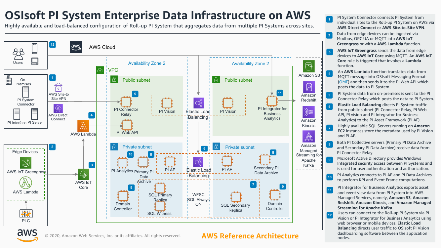This screenshot has height=248, width=441.
Task: Select the lower Elastic Load Balancing icon between the PI AF nodes
Action: tap(198, 162)
